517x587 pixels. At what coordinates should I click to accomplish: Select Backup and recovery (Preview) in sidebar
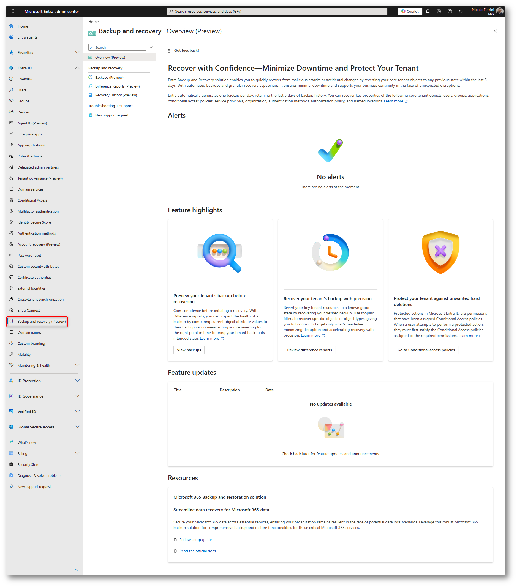pos(37,321)
